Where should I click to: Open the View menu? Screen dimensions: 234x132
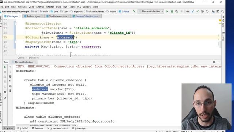point(13,7)
